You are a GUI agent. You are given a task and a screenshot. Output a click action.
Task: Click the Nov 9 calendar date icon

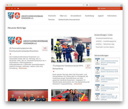(x=98, y=61)
